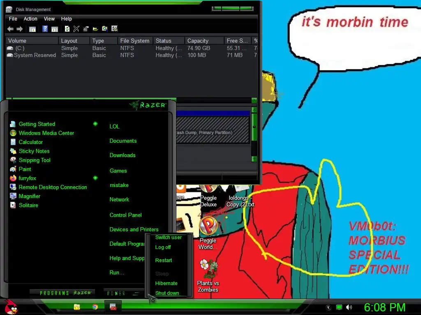Click the red toolbox taskbar icon

[113, 307]
